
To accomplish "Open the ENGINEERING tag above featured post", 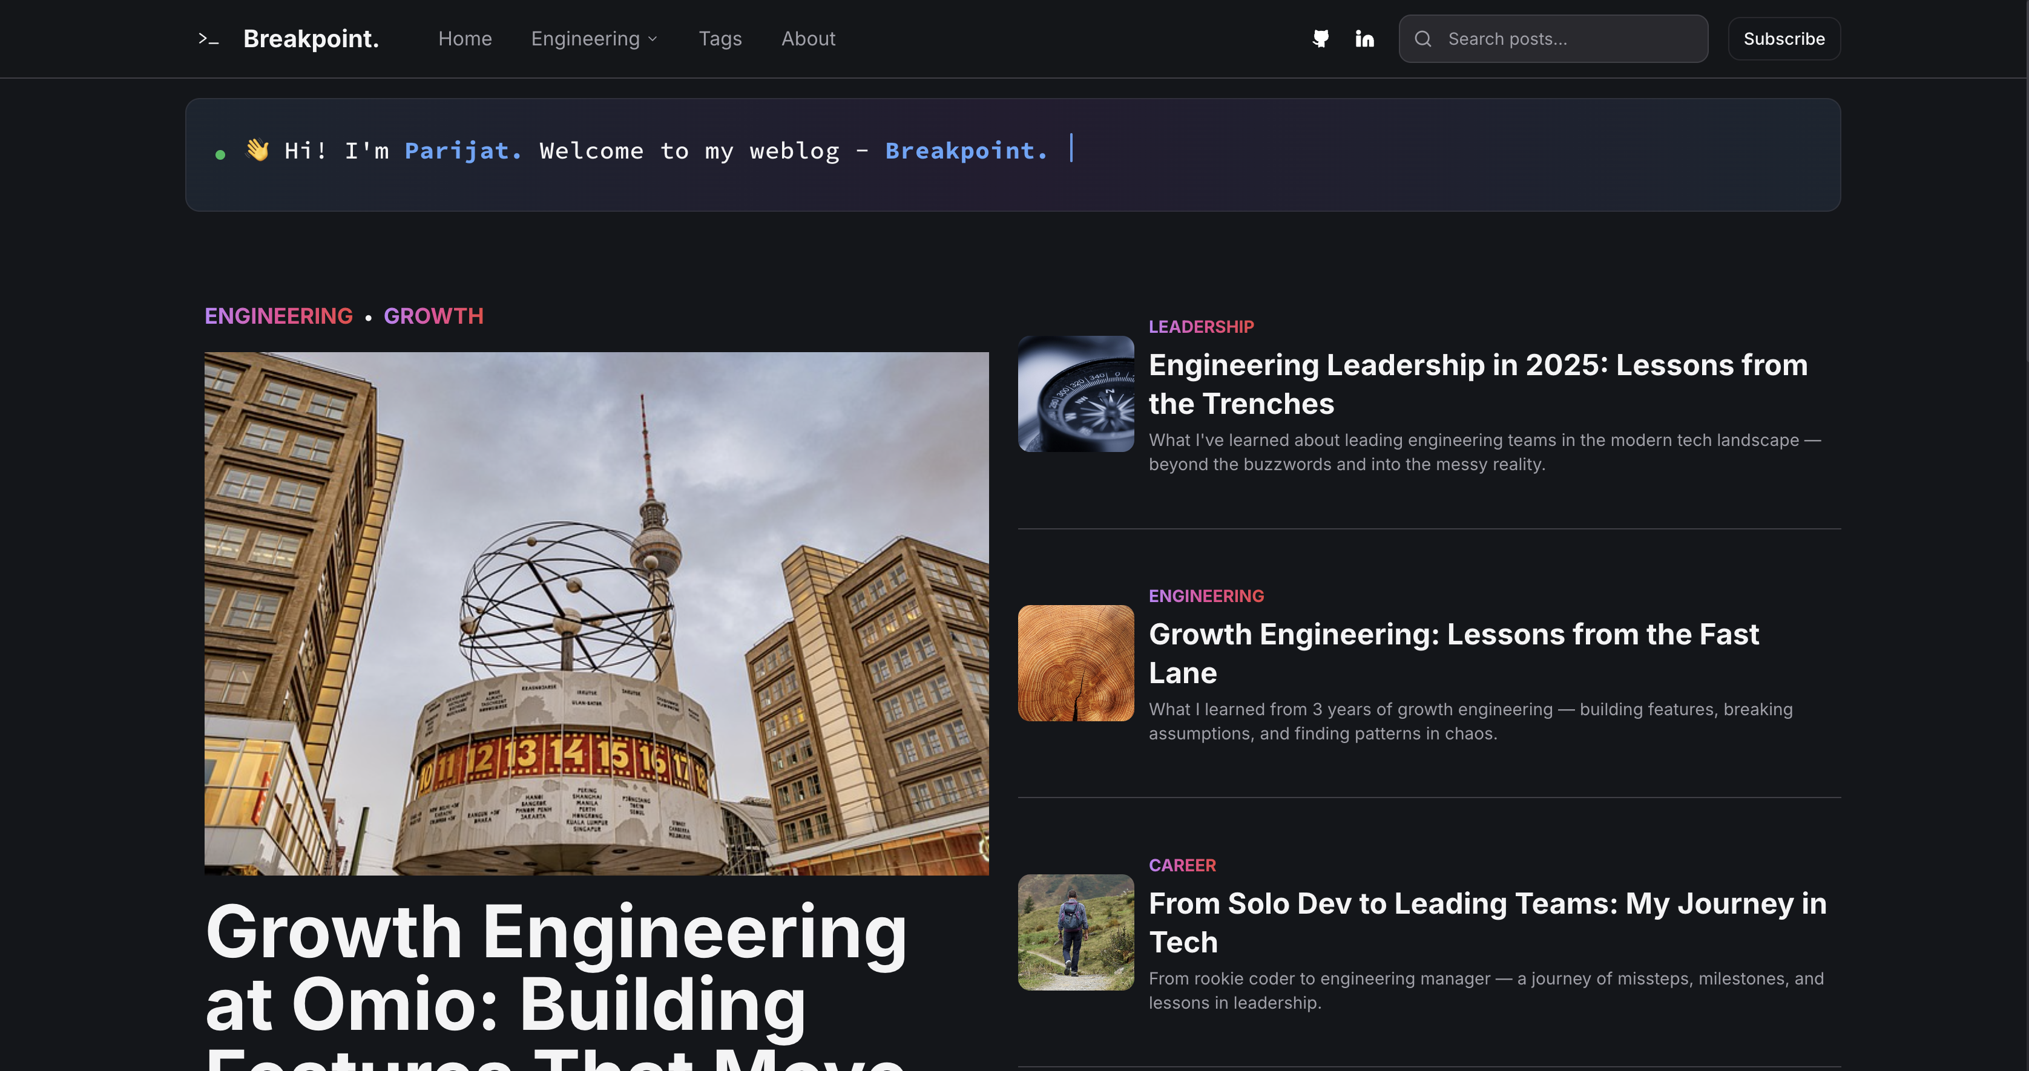I will pos(279,316).
